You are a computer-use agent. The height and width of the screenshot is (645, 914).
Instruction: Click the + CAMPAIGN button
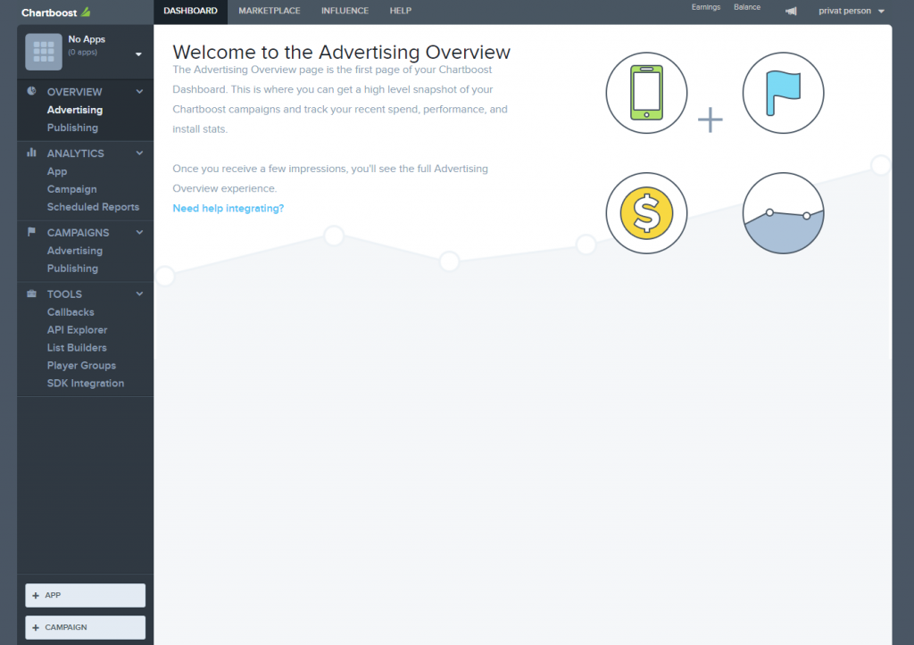coord(85,627)
